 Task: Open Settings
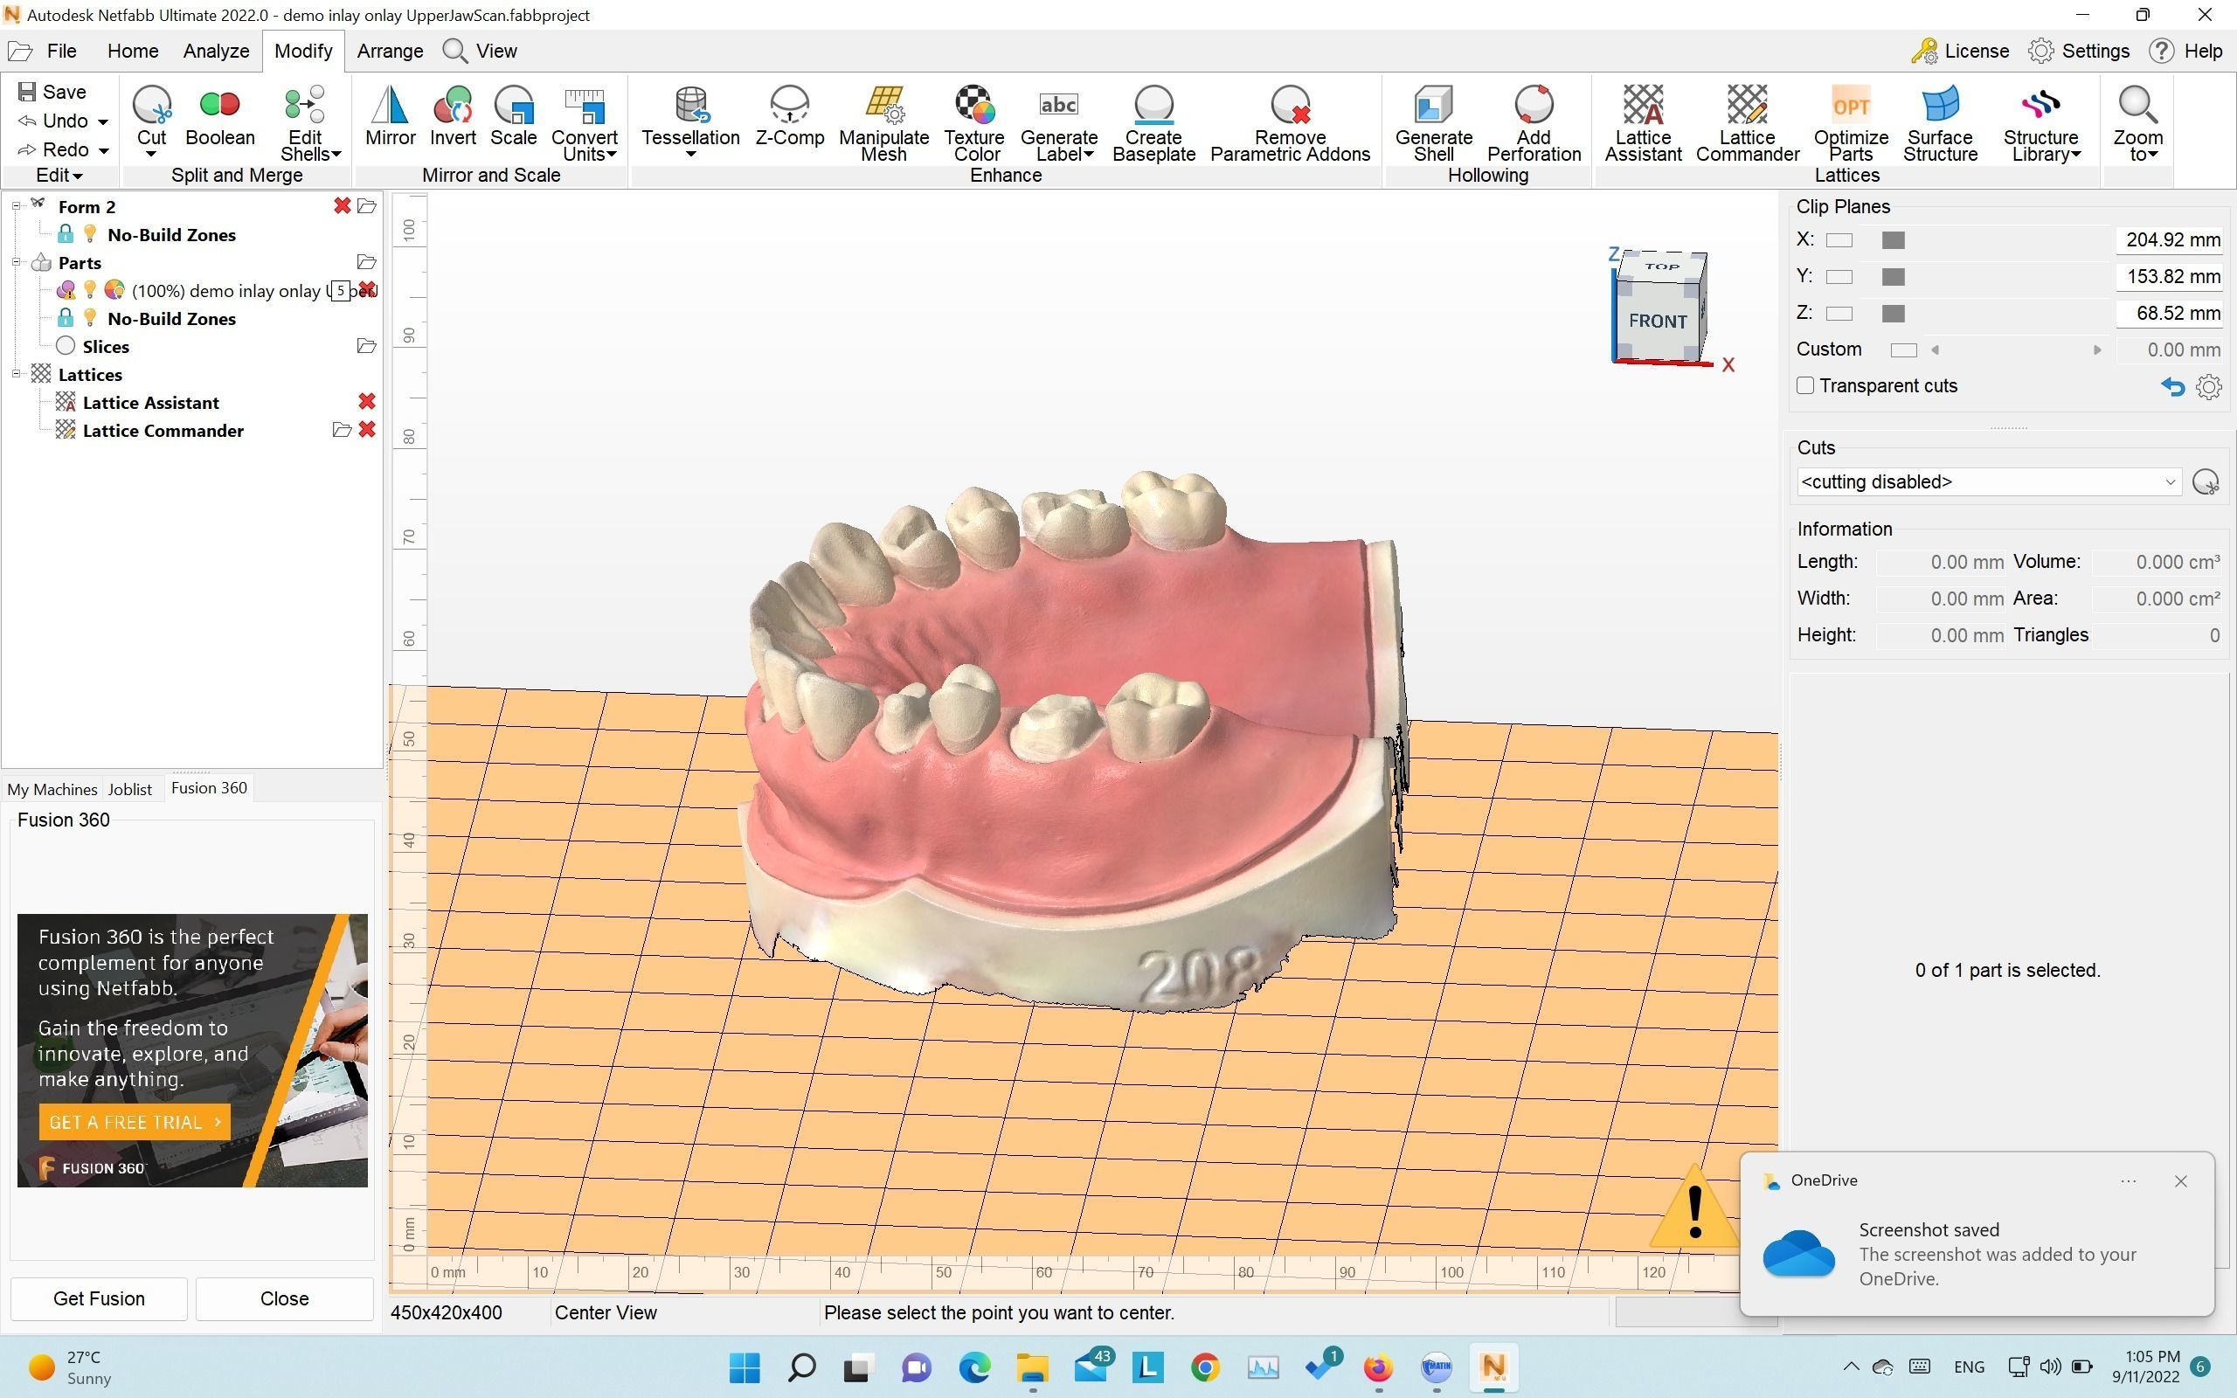point(2079,51)
